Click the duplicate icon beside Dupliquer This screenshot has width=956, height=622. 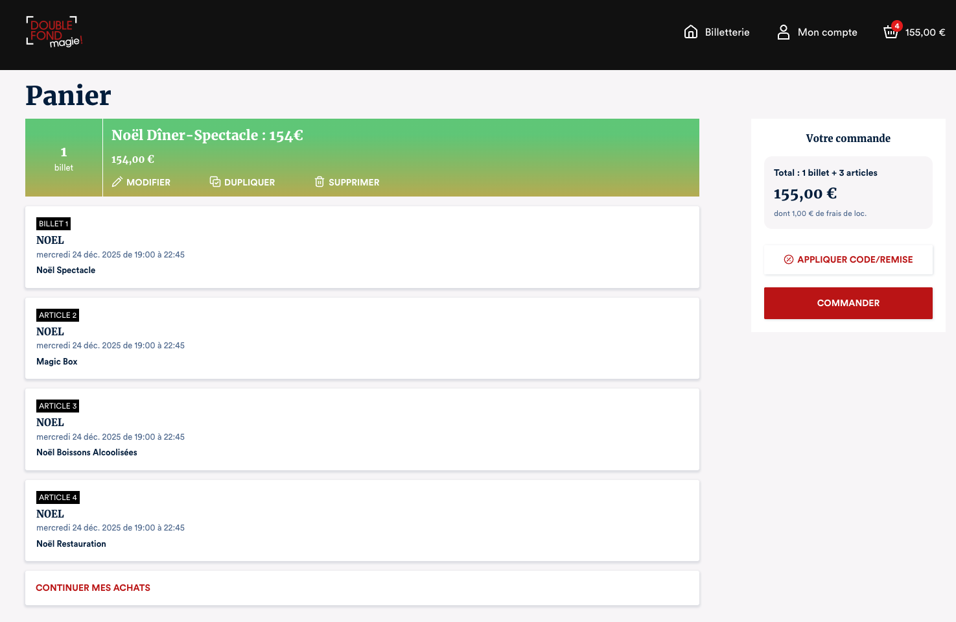tap(215, 182)
